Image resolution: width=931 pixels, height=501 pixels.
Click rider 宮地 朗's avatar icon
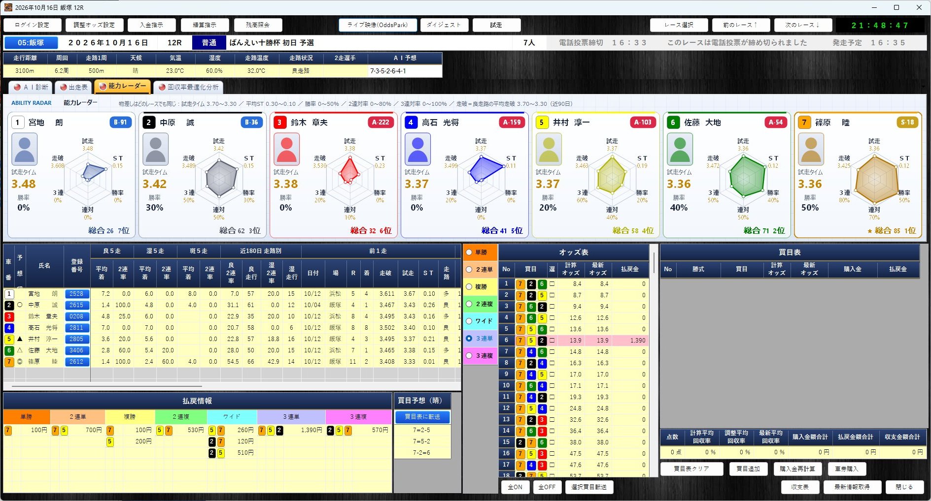(x=24, y=149)
